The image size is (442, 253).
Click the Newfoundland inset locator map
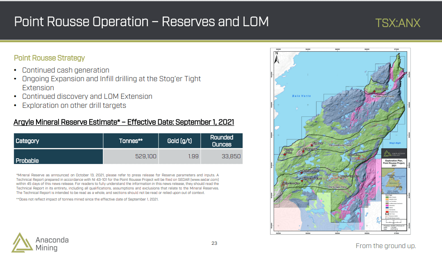[x=394, y=181]
